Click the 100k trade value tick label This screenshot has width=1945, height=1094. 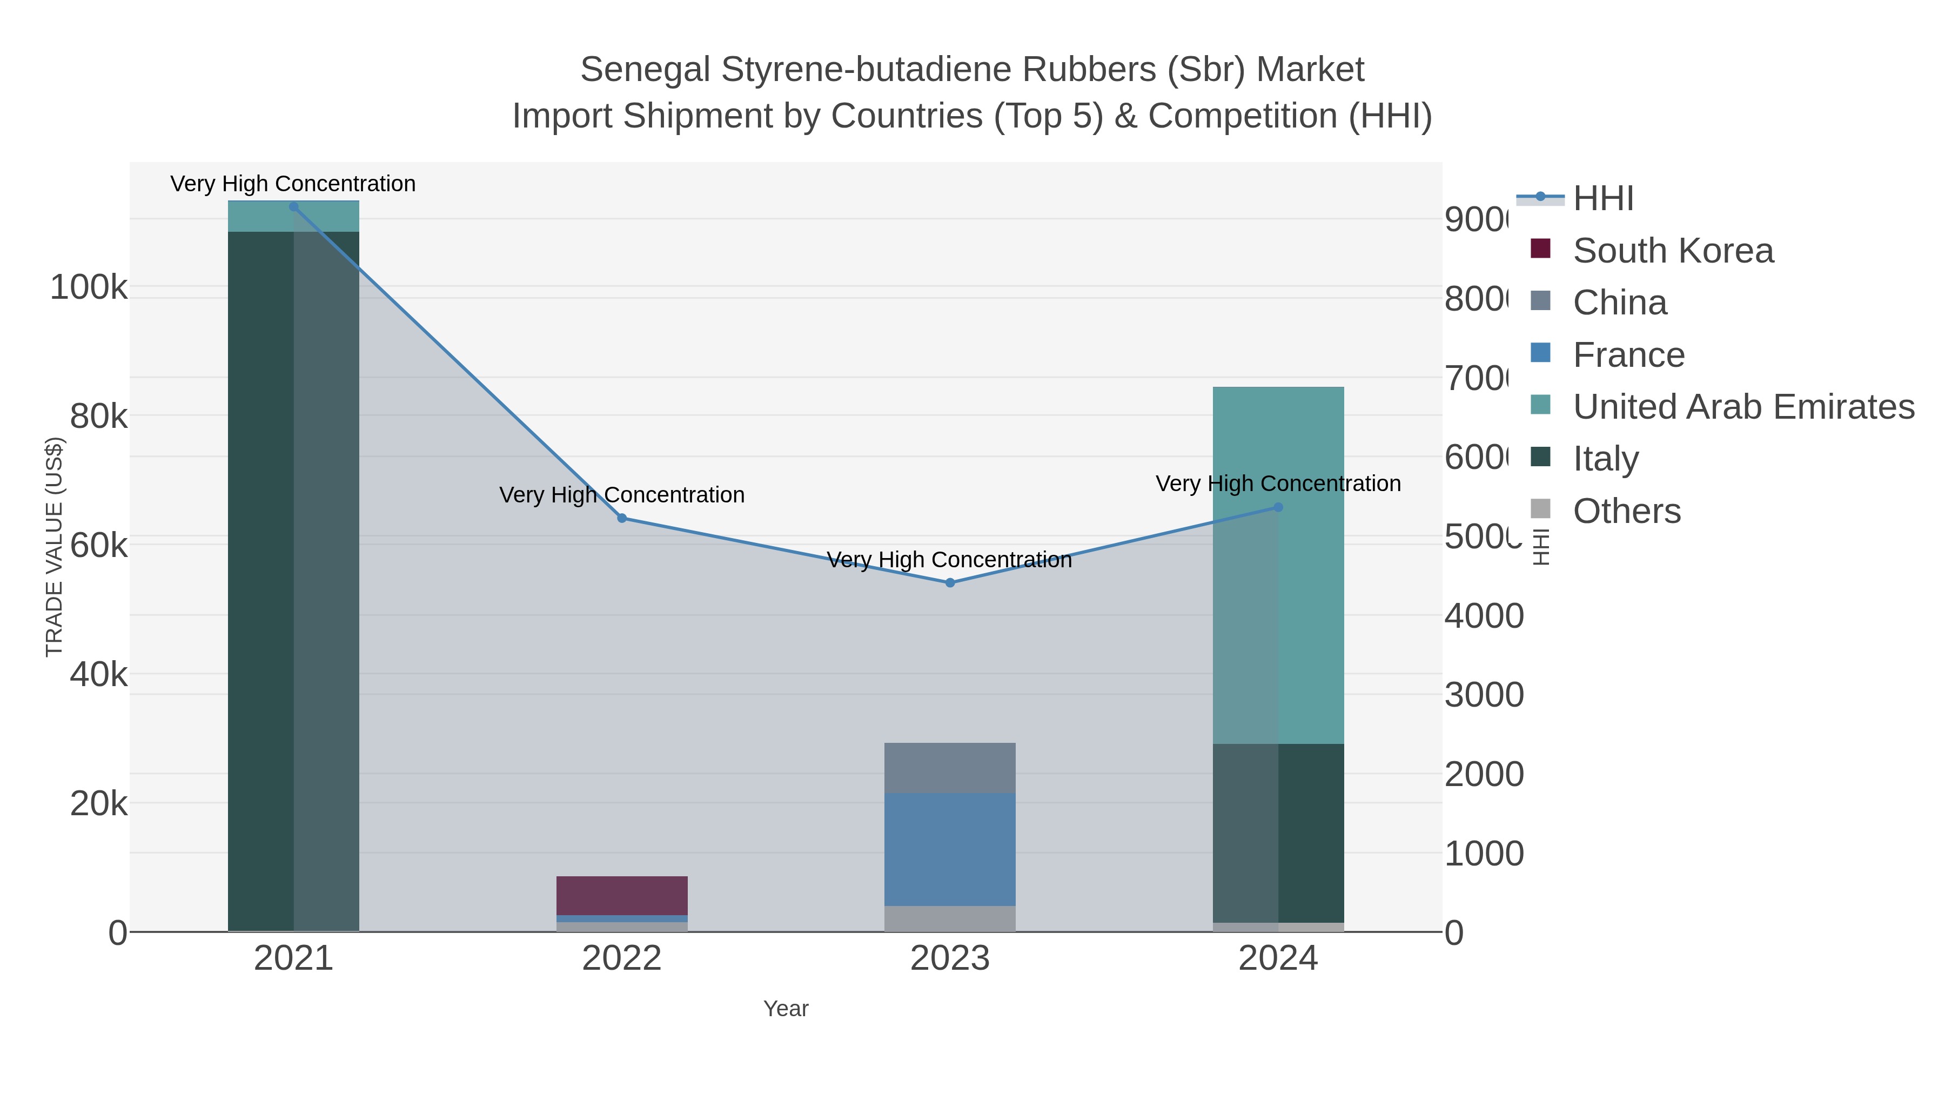tap(89, 287)
